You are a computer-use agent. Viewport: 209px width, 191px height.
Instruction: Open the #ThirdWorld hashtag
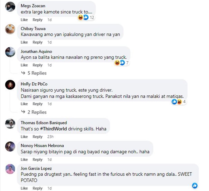(53, 129)
